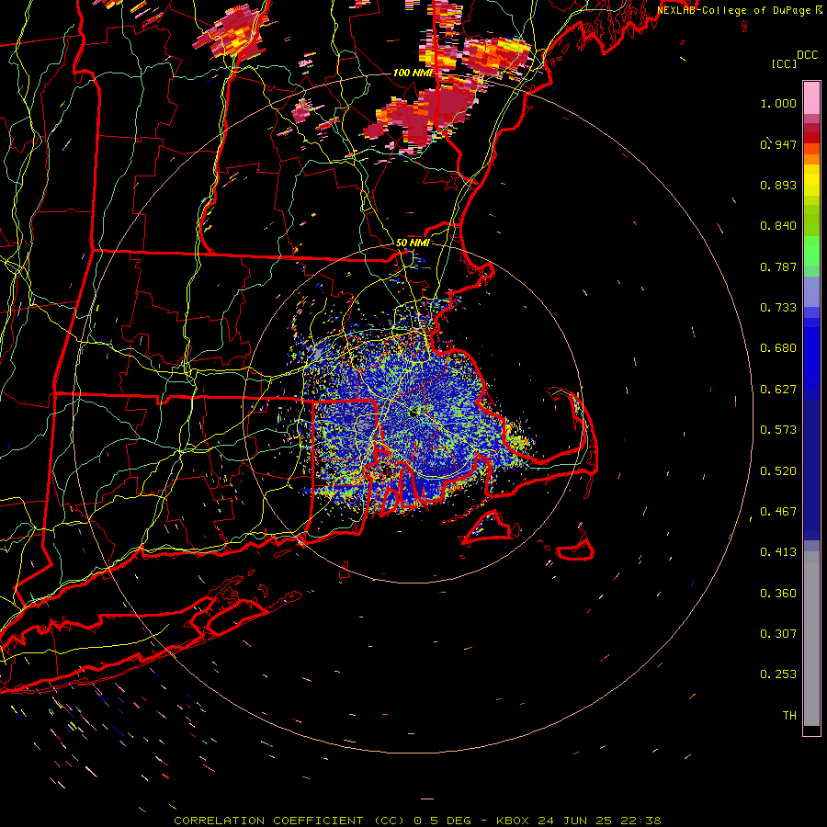Choose the 0.680 scale label

(x=778, y=348)
